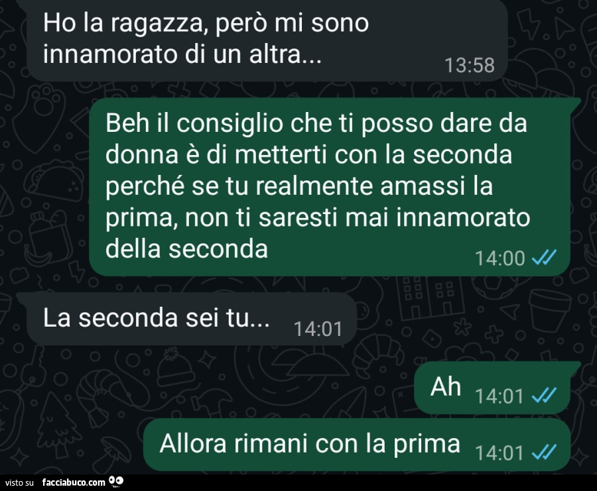Click the words 'della seconda' in green bubble
Viewport: 597px width, 491px height.
coord(186,250)
